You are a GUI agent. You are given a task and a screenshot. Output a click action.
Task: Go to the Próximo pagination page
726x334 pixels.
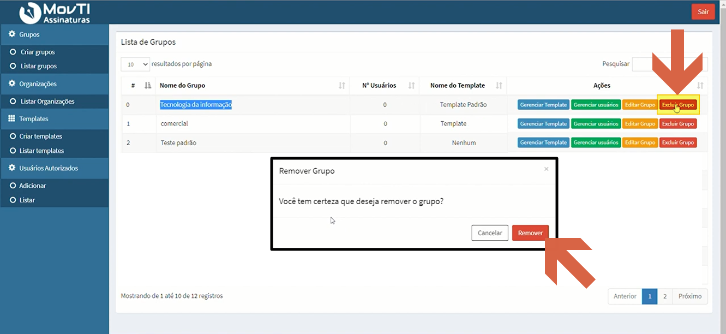tap(690, 296)
